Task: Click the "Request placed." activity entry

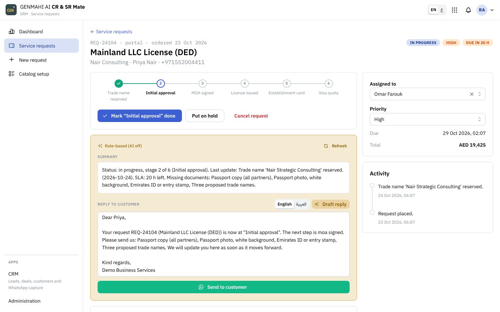Action: point(395,214)
